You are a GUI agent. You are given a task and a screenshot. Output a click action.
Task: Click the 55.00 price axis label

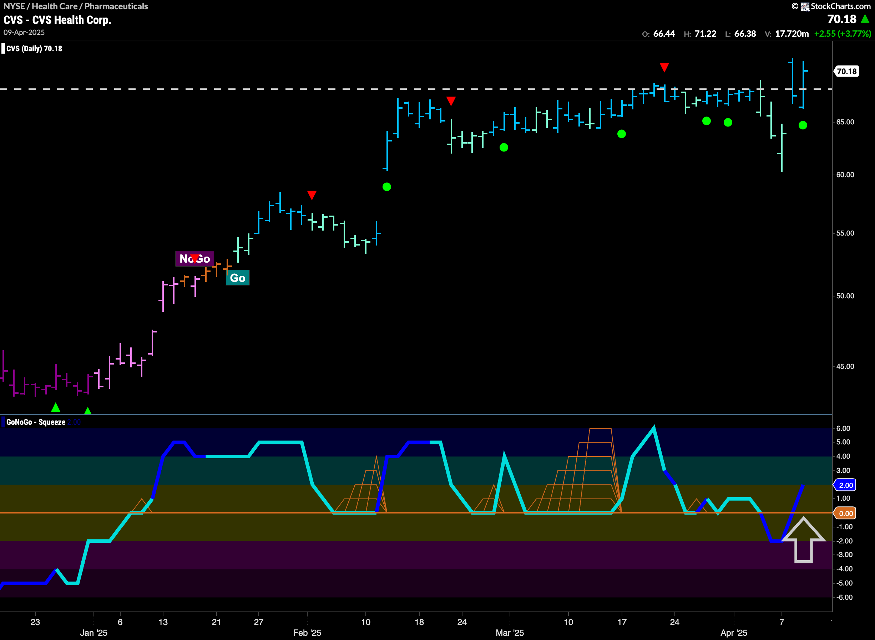pos(845,233)
